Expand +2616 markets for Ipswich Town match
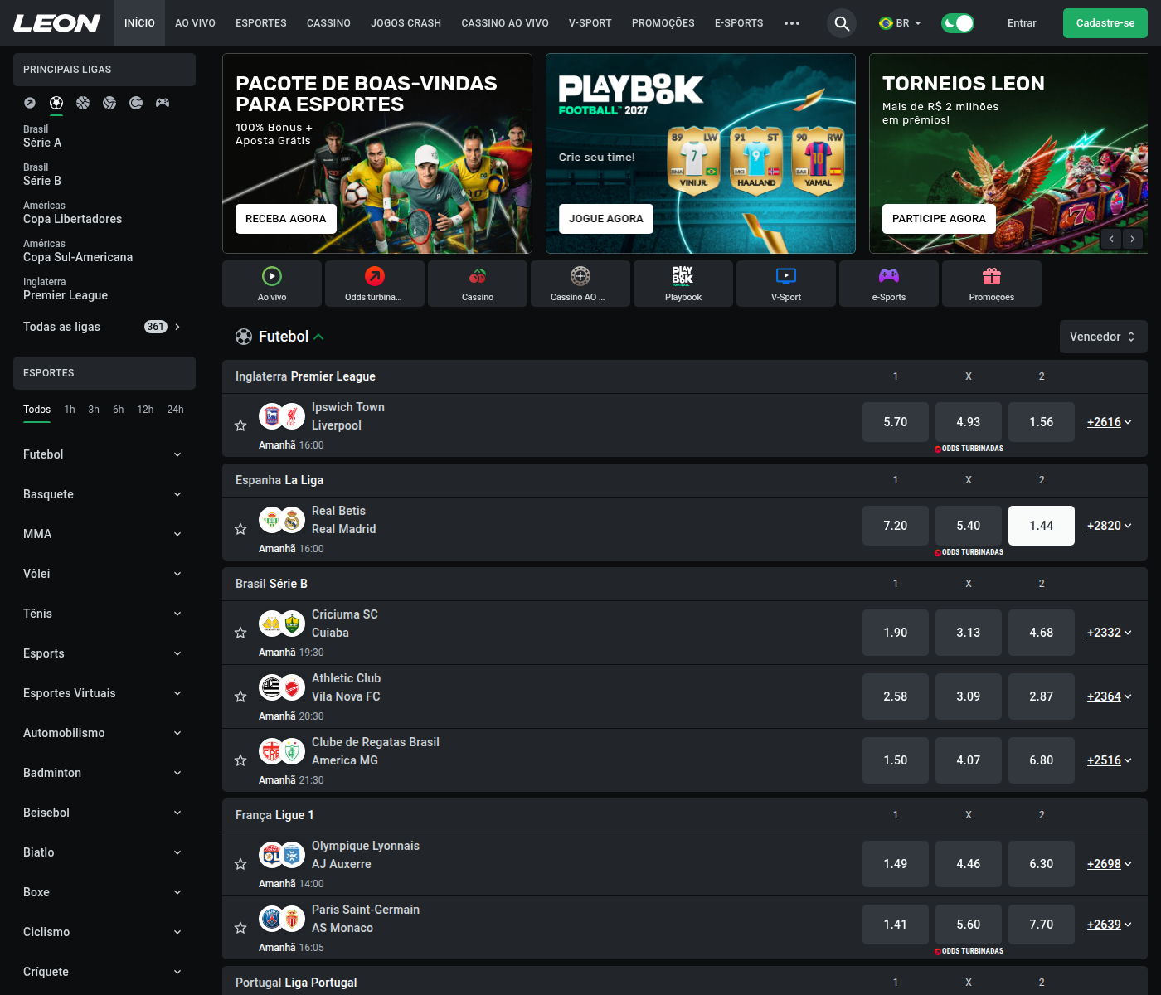The image size is (1161, 995). pyautogui.click(x=1110, y=422)
